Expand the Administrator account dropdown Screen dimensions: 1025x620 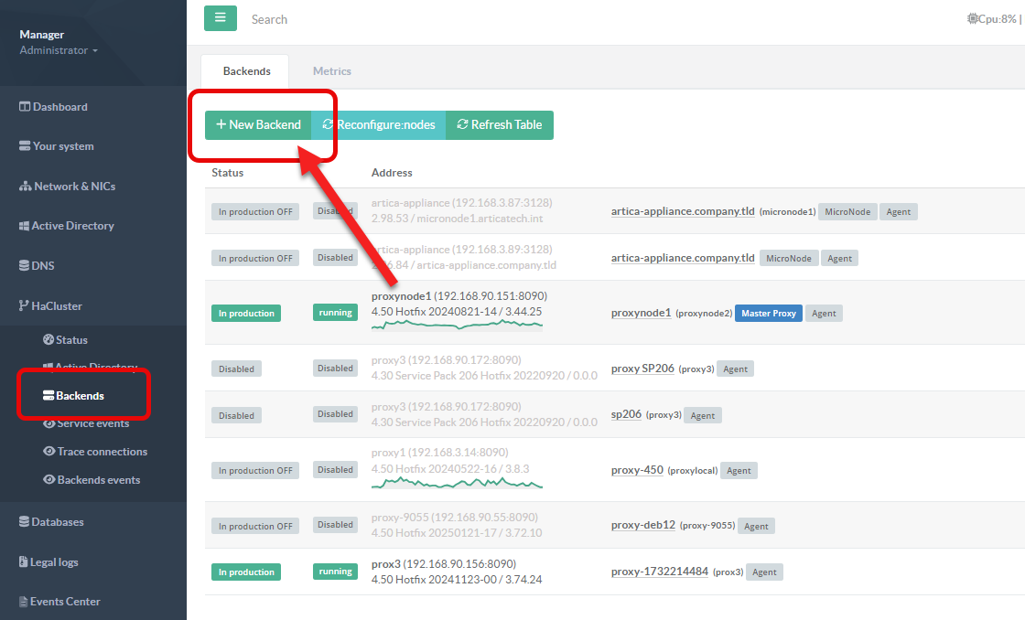(59, 50)
